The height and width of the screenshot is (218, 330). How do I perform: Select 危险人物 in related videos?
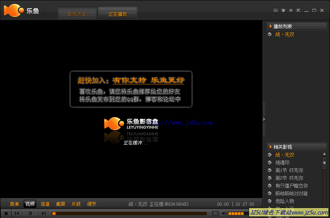coord(285,201)
